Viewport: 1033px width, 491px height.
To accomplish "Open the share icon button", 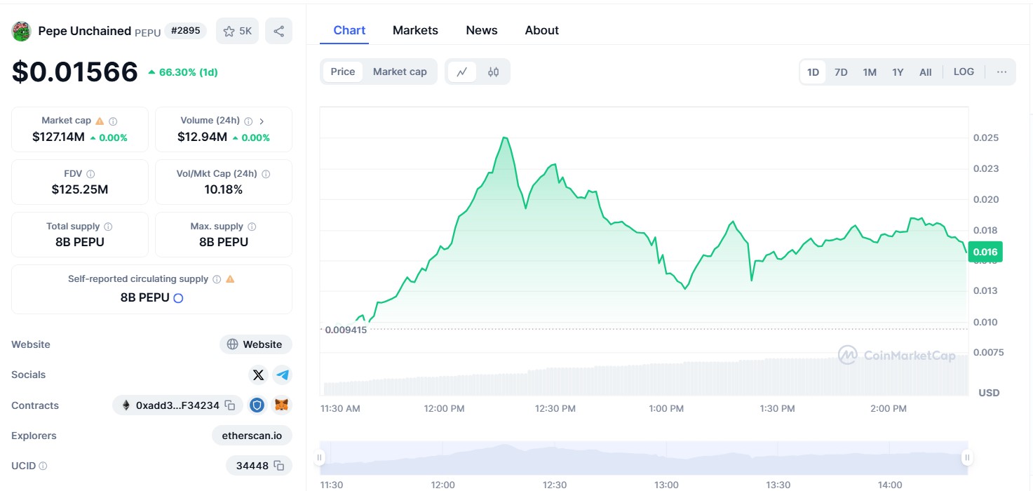I will (278, 31).
